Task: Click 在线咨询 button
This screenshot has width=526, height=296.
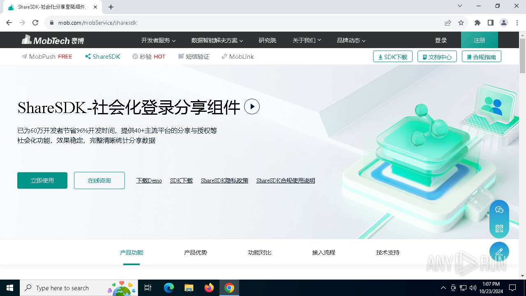Action: pyautogui.click(x=99, y=180)
